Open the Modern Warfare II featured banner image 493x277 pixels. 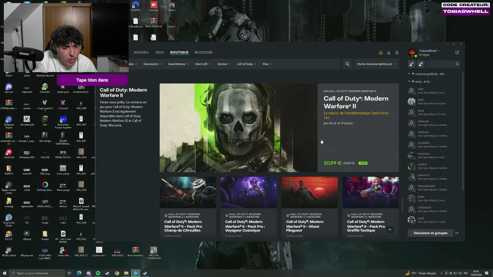click(x=238, y=128)
